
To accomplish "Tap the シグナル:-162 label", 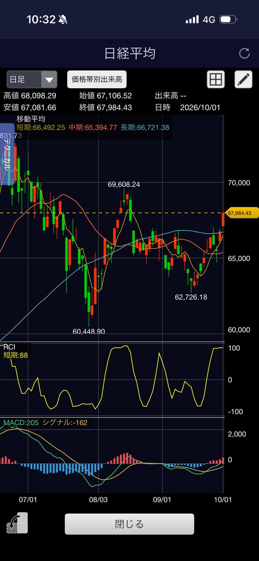I will [x=65, y=423].
